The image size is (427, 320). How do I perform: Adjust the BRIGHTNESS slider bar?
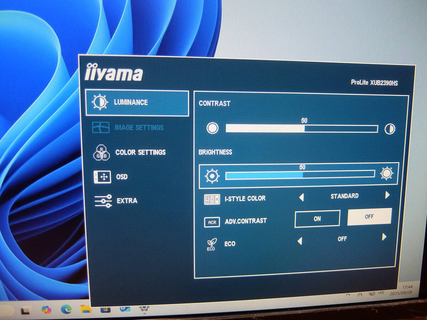pyautogui.click(x=300, y=175)
